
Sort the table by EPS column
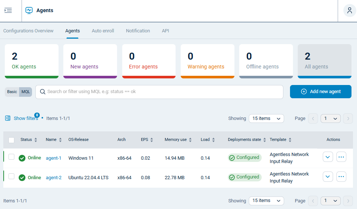coord(152,140)
